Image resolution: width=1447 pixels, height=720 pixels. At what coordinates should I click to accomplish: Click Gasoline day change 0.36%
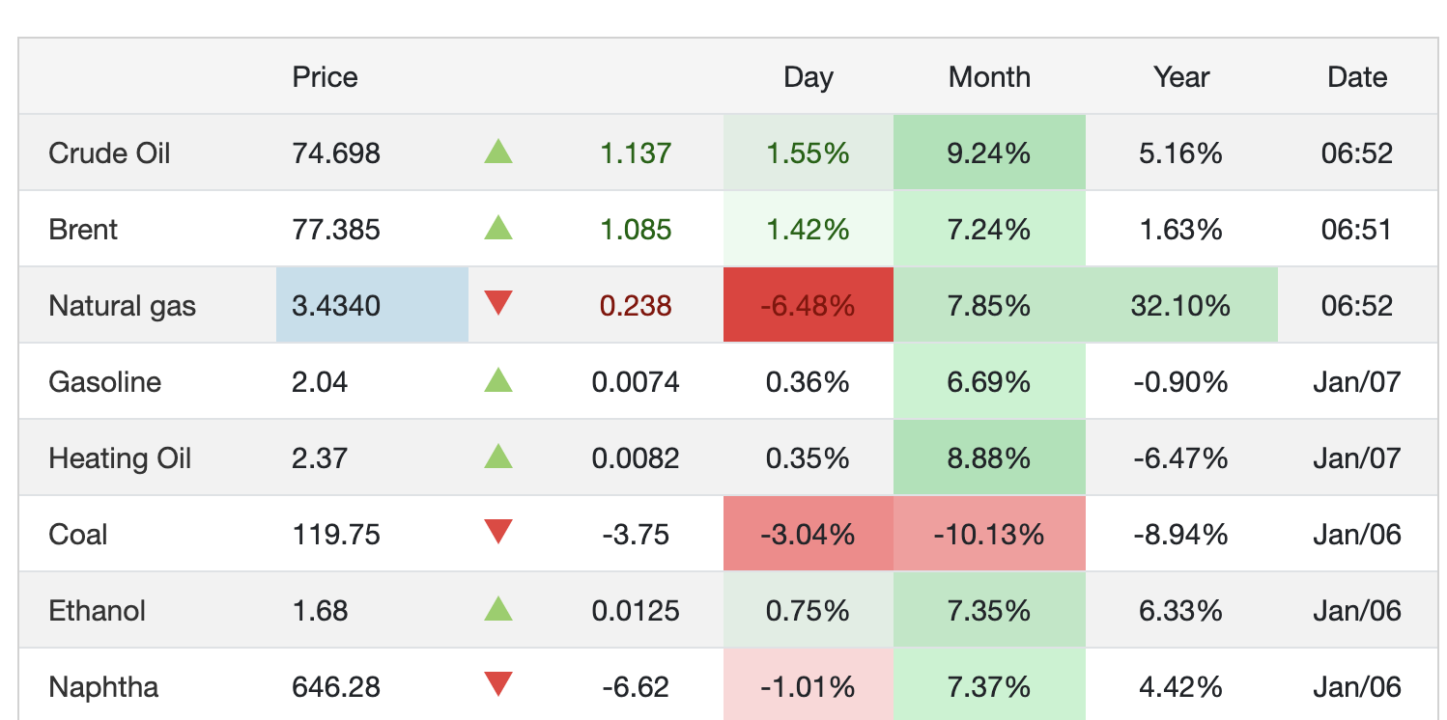[808, 382]
